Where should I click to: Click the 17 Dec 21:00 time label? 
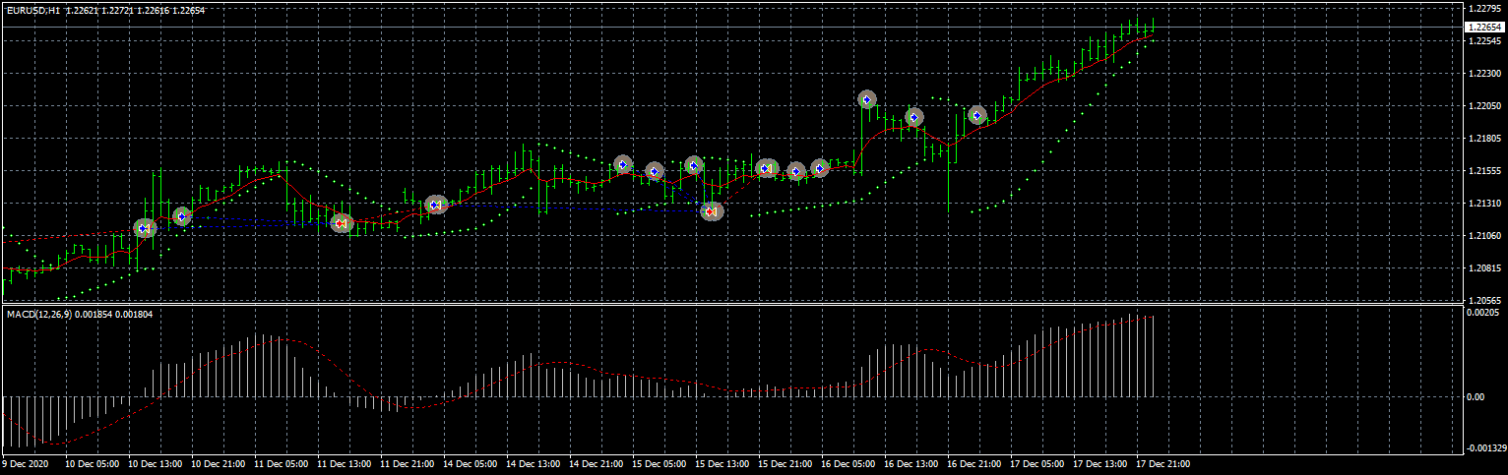[x=1163, y=462]
